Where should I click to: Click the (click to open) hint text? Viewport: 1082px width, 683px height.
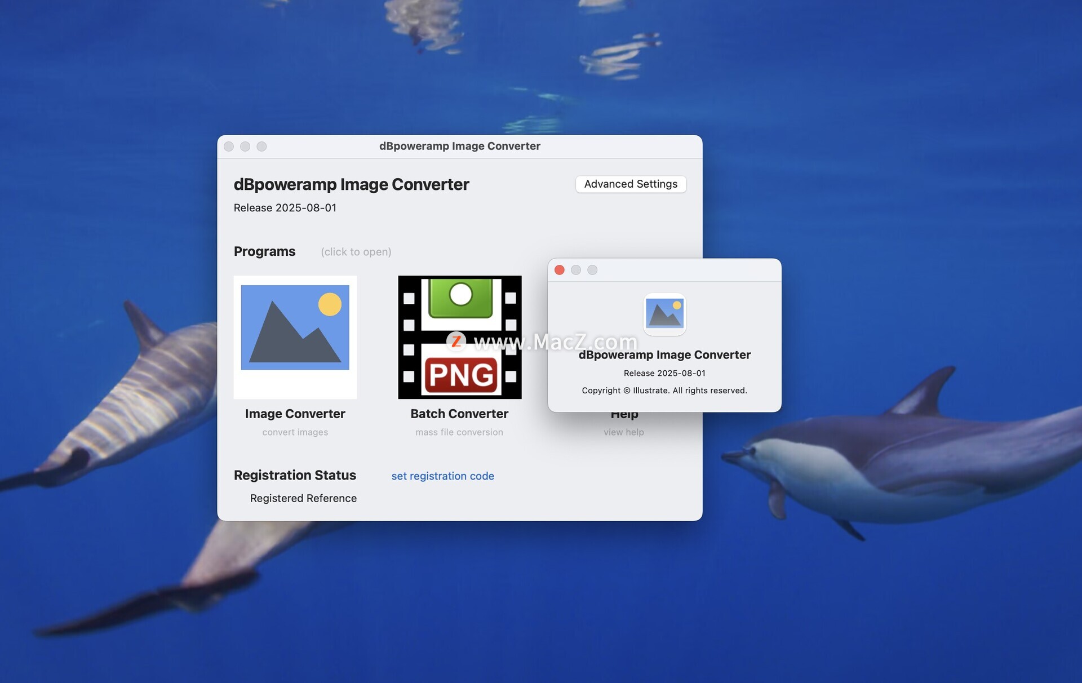(x=356, y=252)
